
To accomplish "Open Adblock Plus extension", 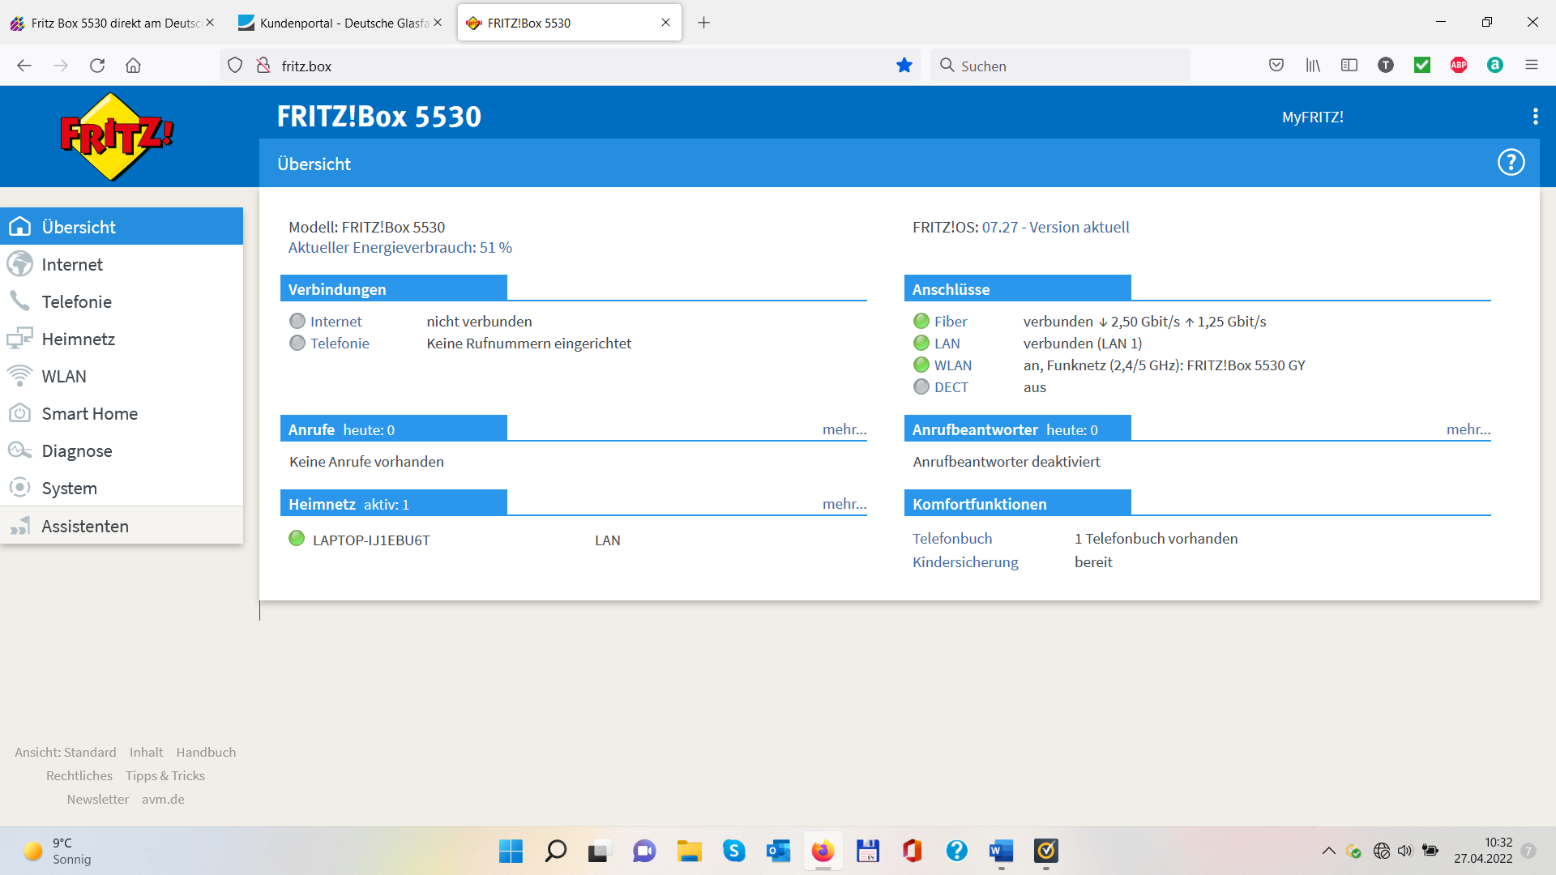I will click(1459, 66).
